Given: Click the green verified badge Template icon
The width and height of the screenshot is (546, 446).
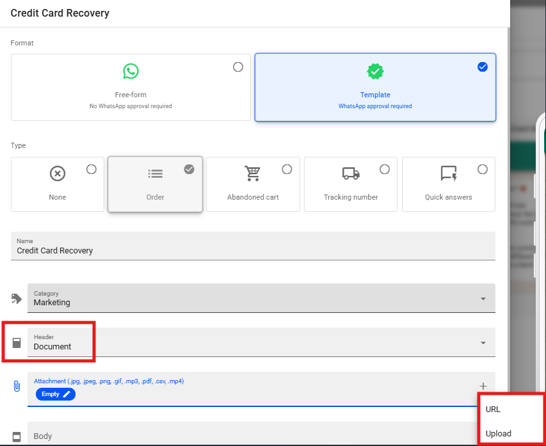Looking at the screenshot, I should pyautogui.click(x=375, y=71).
